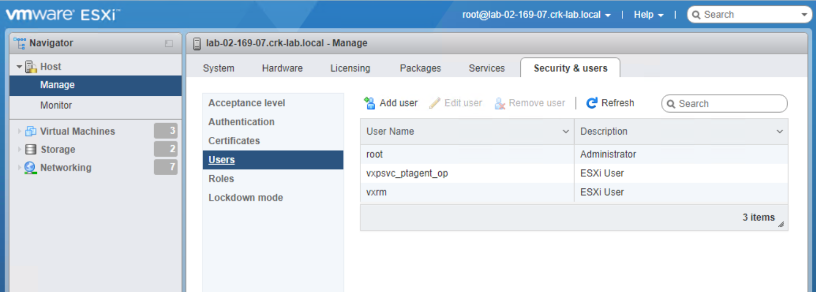
Task: Select the Users section
Action: (273, 160)
